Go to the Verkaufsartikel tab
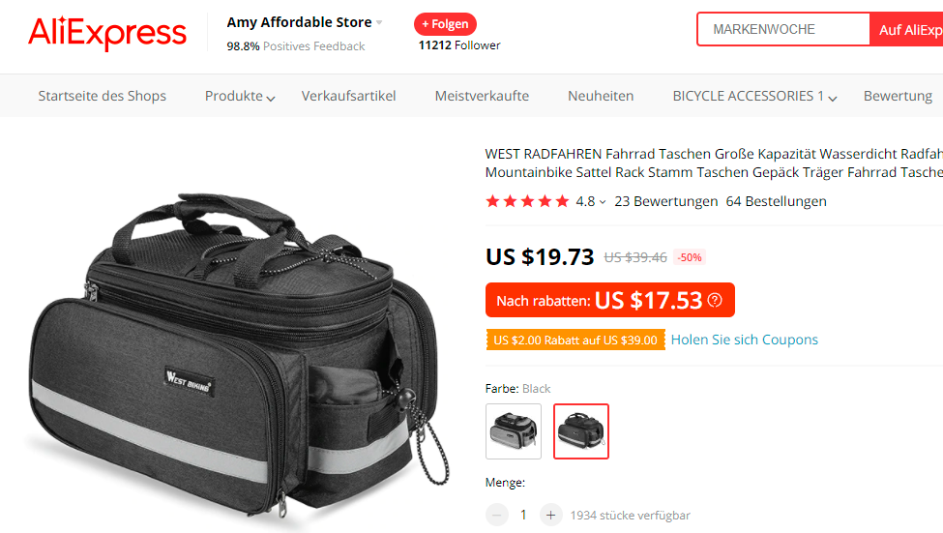The height and width of the screenshot is (533, 943). pyautogui.click(x=349, y=97)
